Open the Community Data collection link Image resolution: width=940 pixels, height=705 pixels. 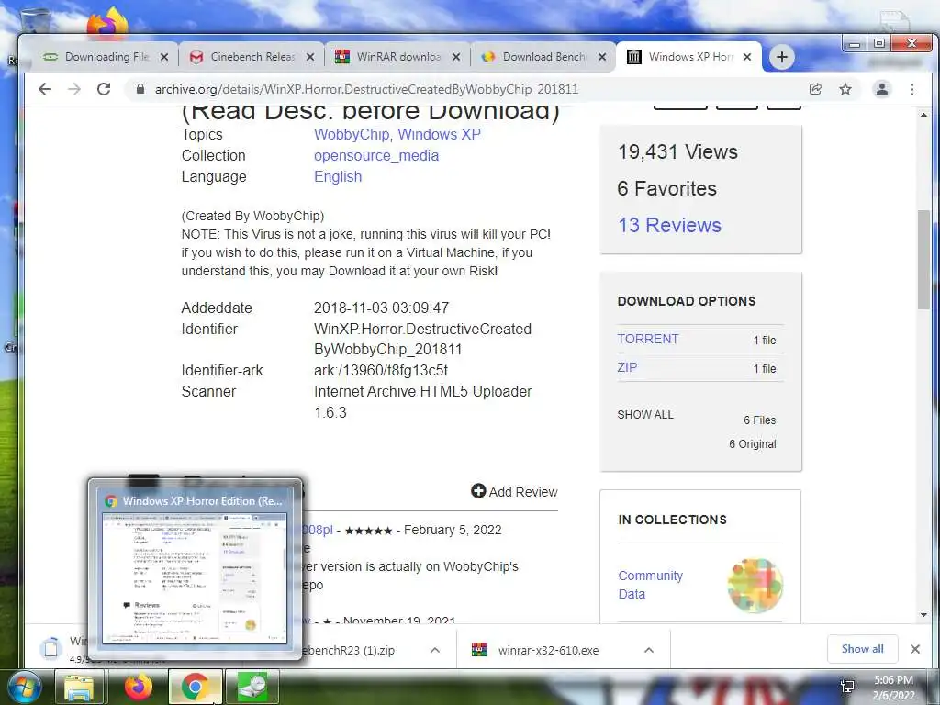pyautogui.click(x=650, y=585)
